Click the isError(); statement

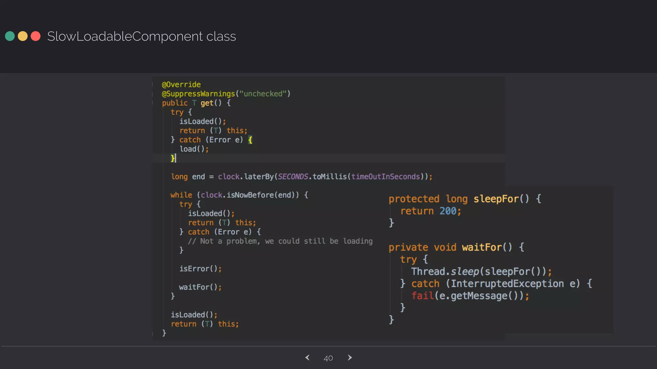200,269
